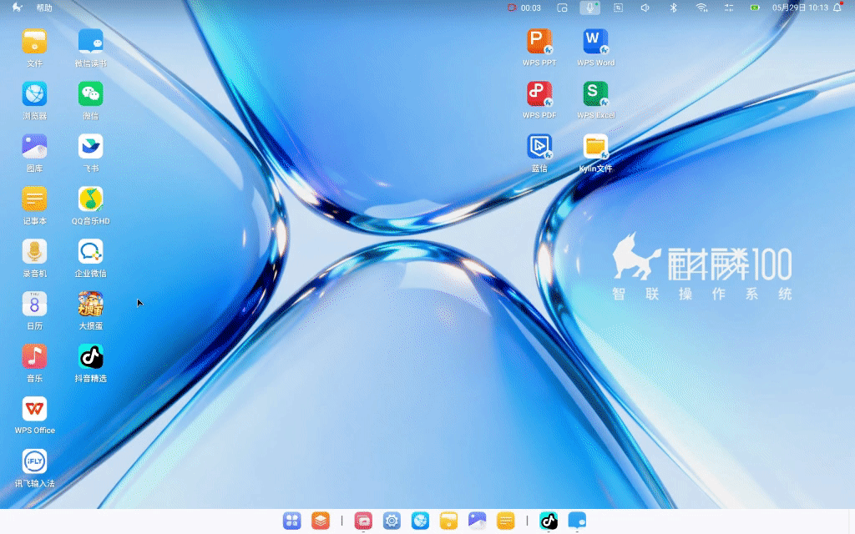Open the 讯飞输入法 desktop icon
Viewport: 855px width, 534px height.
click(34, 461)
